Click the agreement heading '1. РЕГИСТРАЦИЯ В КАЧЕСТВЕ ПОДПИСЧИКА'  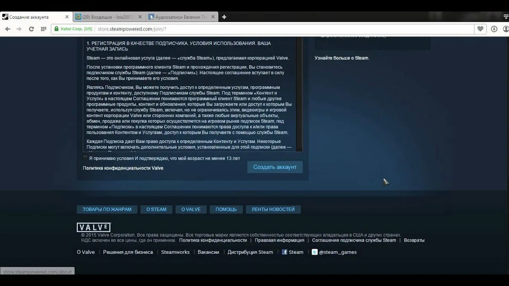point(179,46)
